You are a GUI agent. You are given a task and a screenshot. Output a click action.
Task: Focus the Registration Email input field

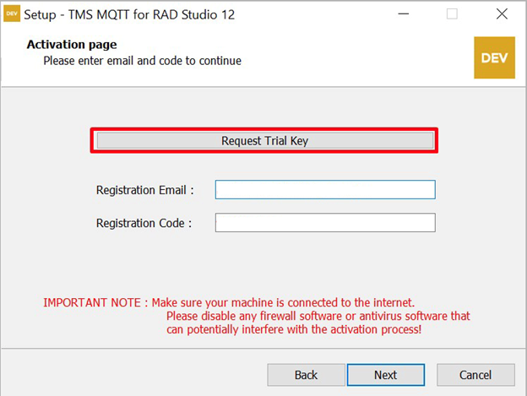click(x=325, y=189)
